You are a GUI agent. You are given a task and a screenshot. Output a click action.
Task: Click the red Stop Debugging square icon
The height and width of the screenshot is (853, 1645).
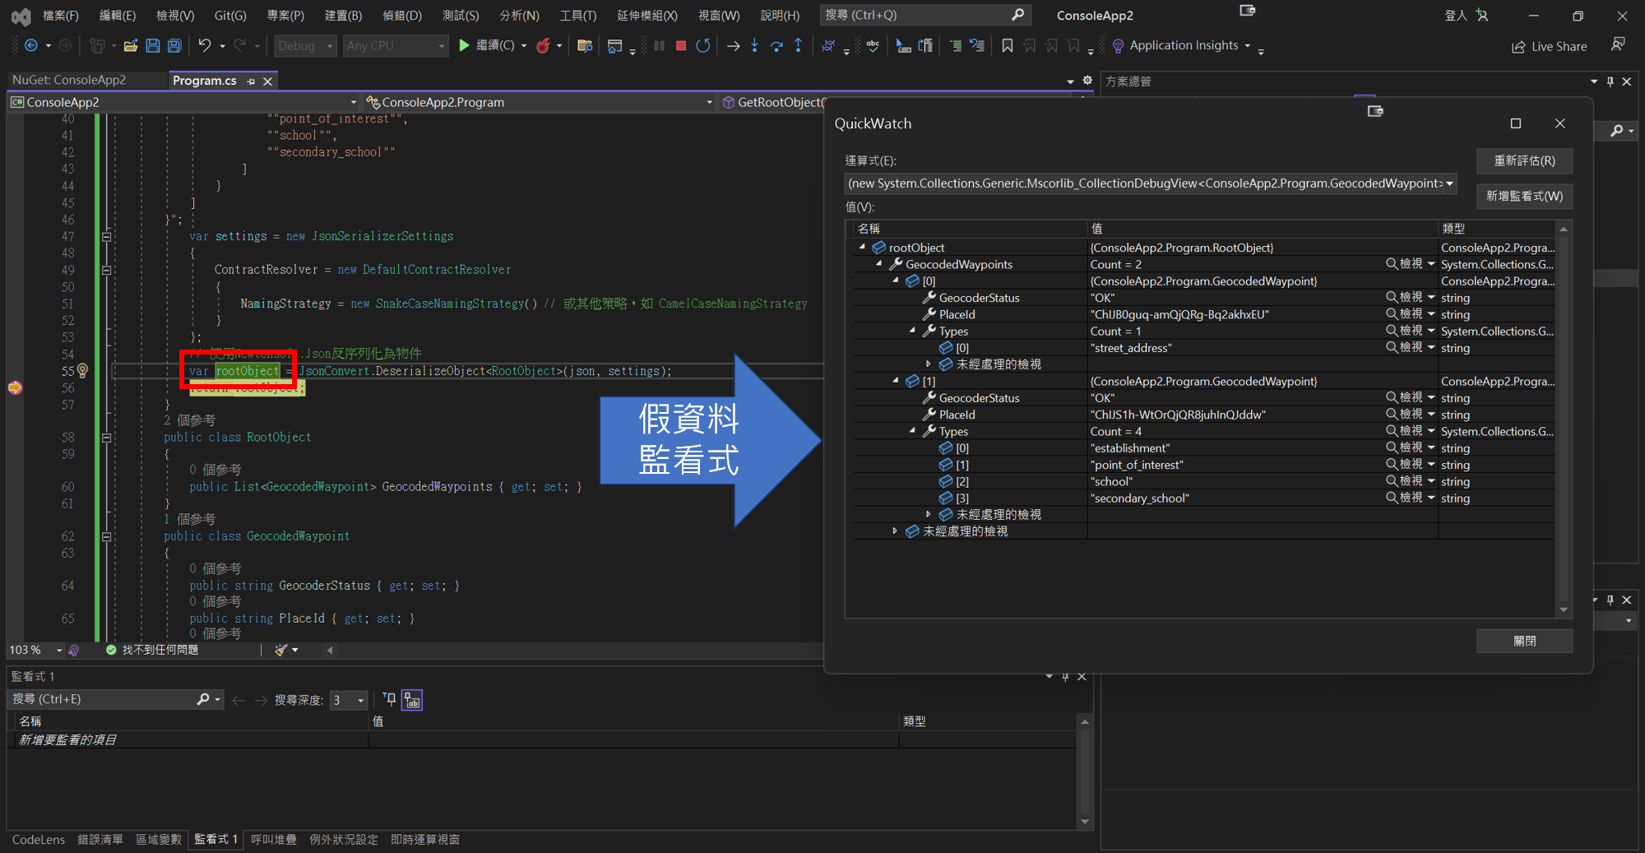[680, 46]
